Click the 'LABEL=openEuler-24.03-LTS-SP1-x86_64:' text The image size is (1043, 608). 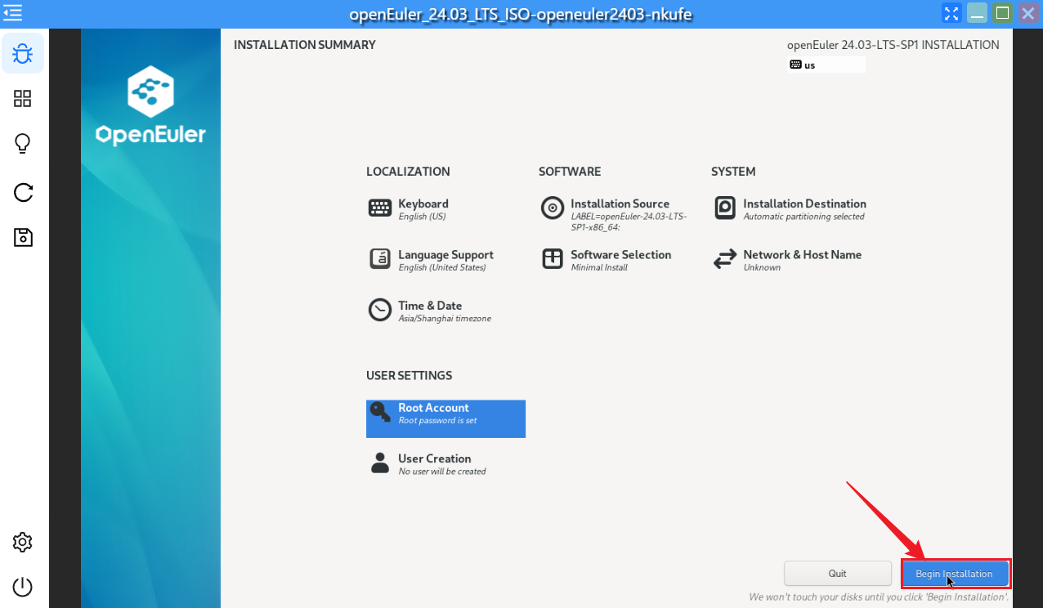click(629, 221)
